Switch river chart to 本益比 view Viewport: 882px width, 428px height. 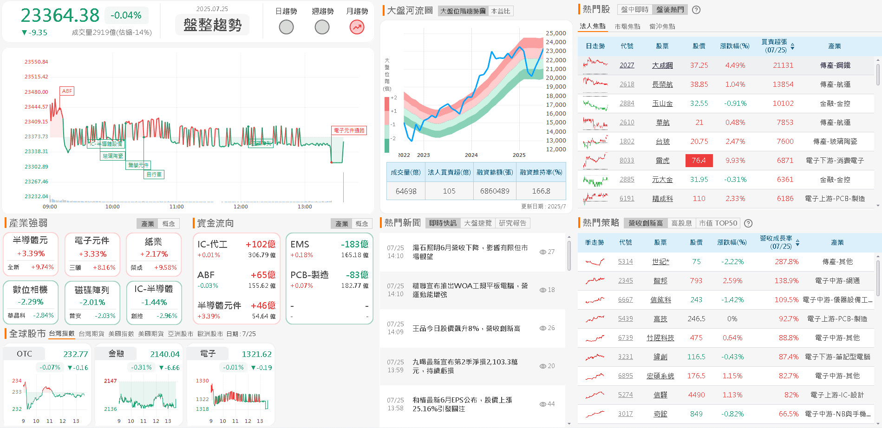pyautogui.click(x=500, y=11)
